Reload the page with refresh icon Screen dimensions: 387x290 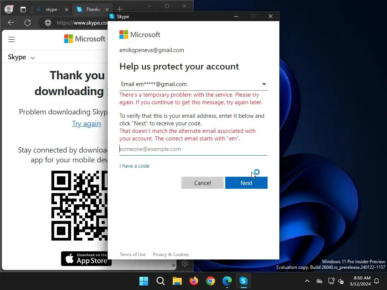(x=28, y=23)
